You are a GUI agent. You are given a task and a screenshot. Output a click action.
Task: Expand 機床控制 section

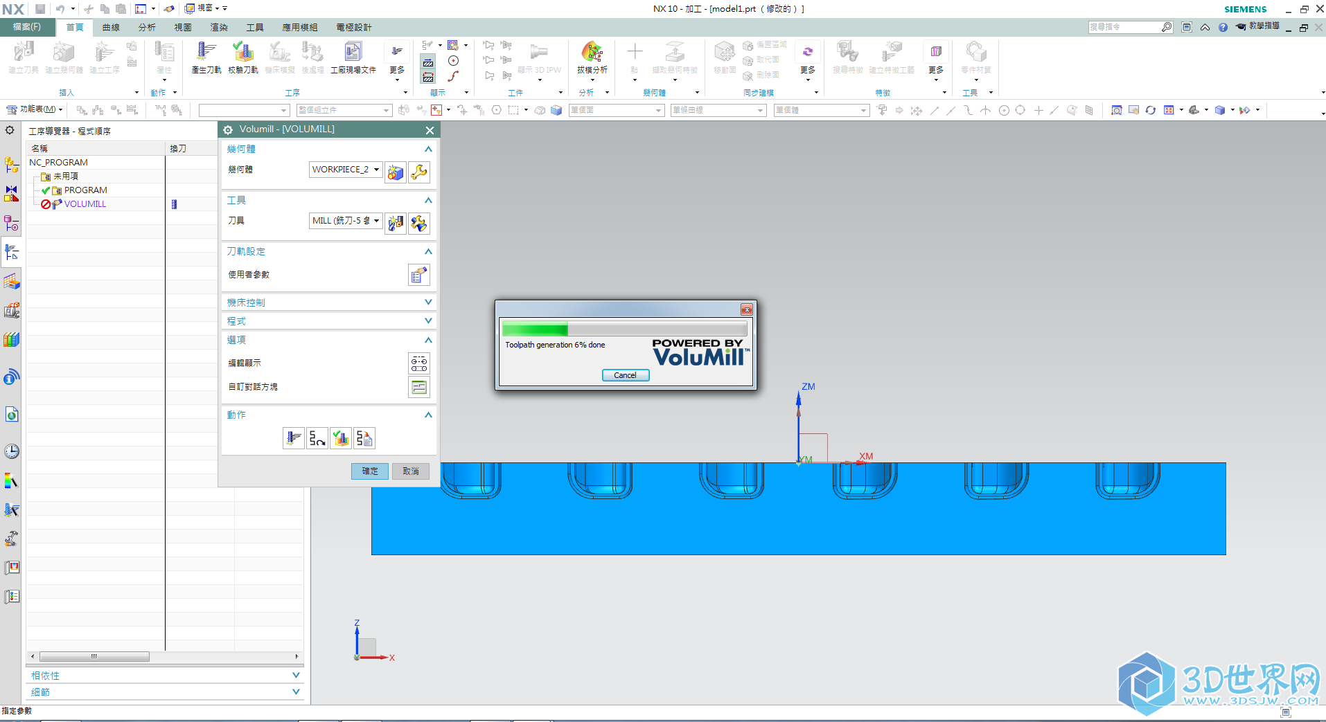point(428,303)
